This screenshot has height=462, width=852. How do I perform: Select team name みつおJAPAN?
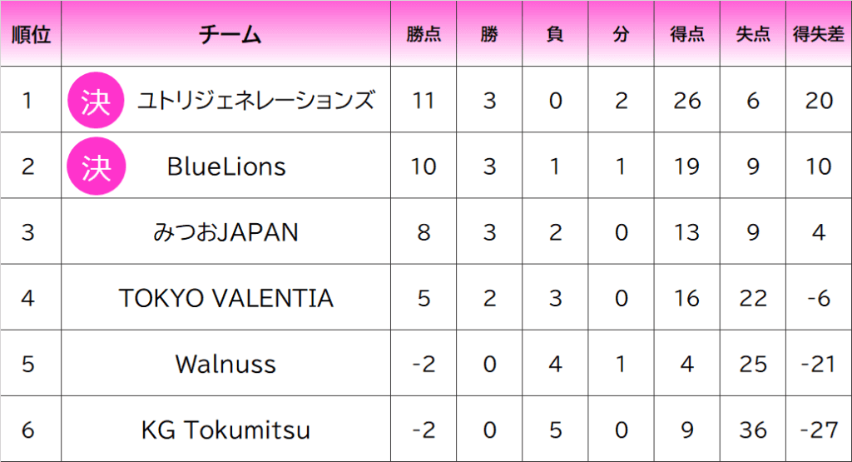[x=225, y=232]
